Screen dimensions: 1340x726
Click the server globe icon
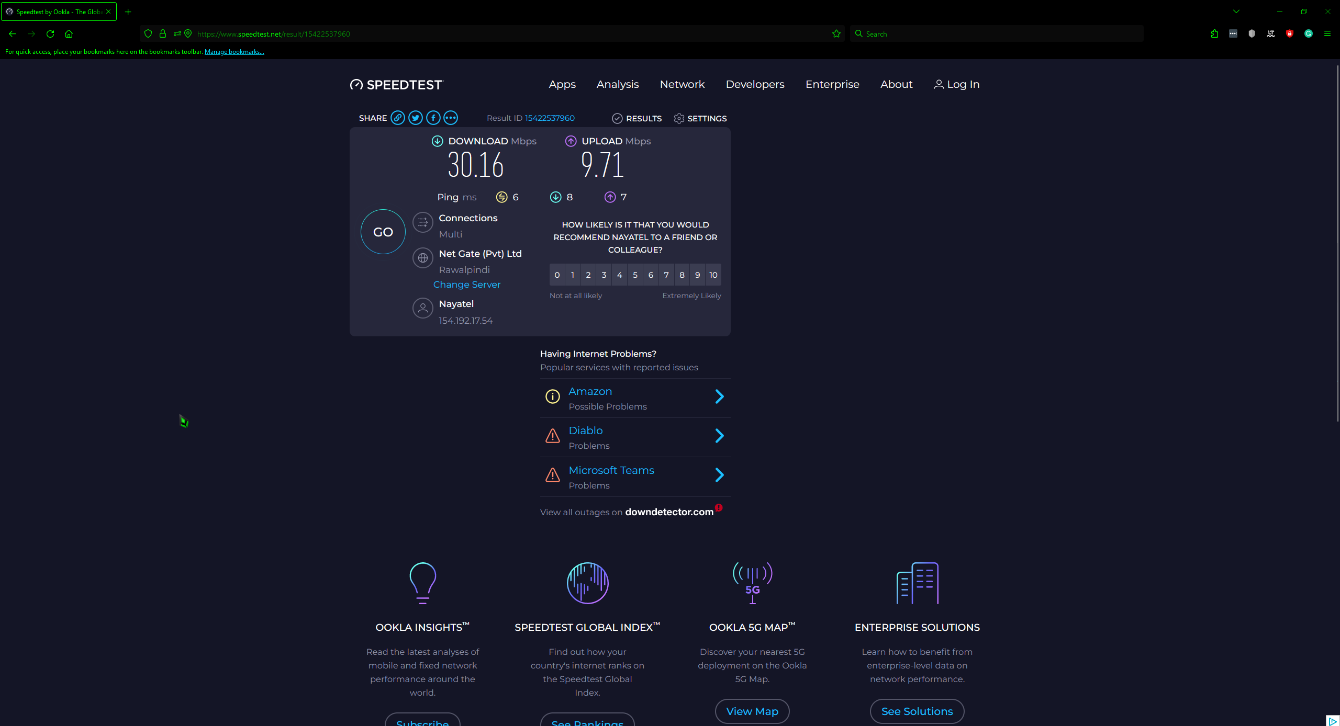click(x=423, y=258)
